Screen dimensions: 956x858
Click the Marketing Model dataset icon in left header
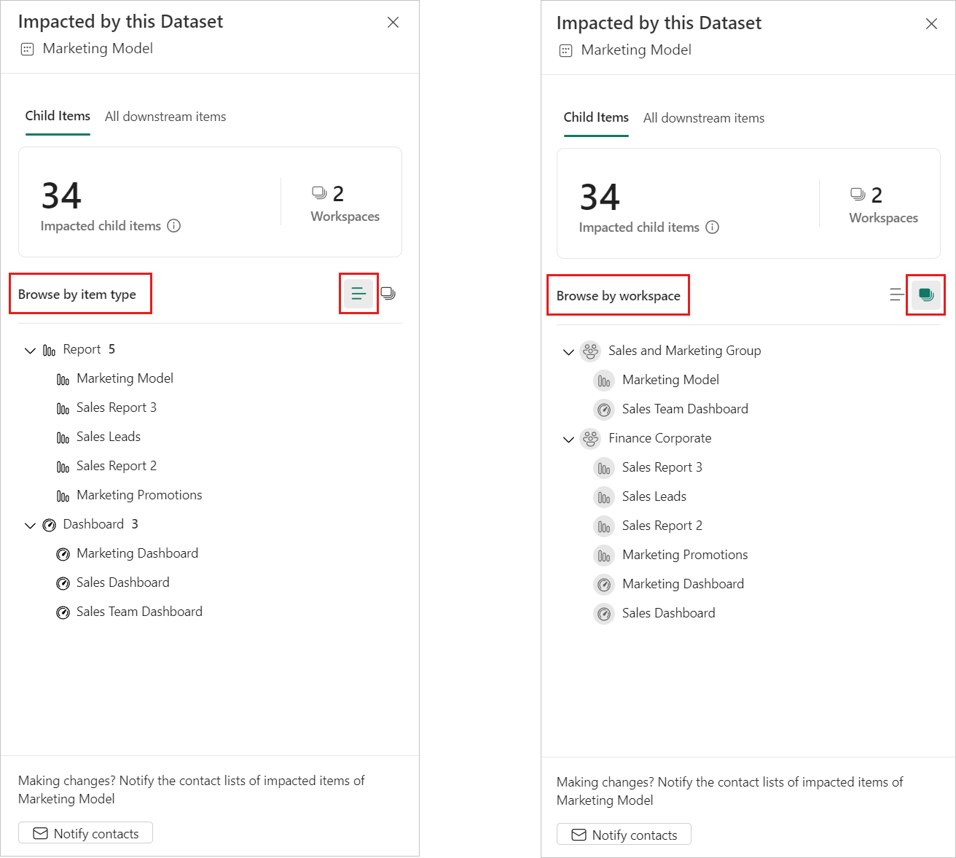(x=28, y=50)
